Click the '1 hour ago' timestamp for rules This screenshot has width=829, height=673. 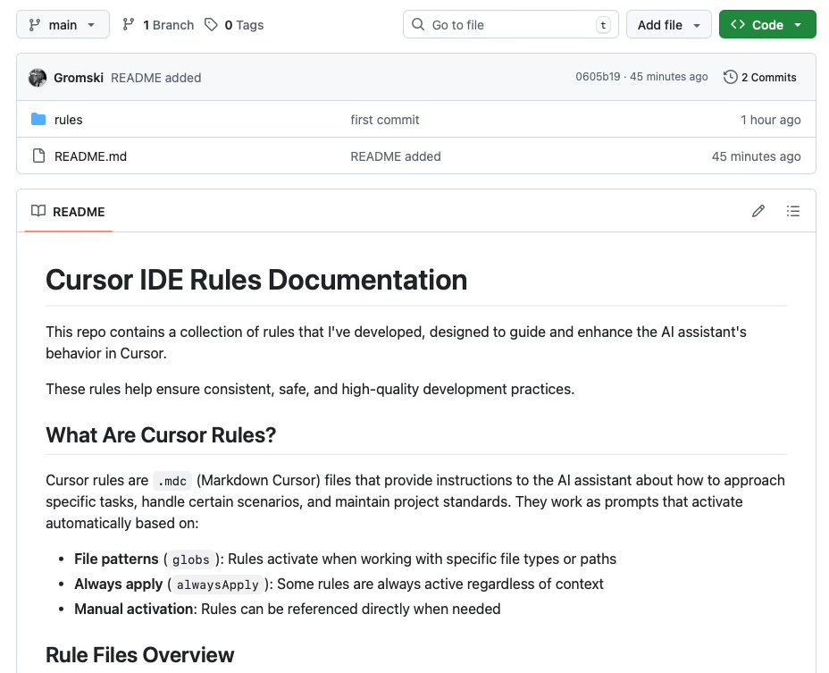point(770,120)
